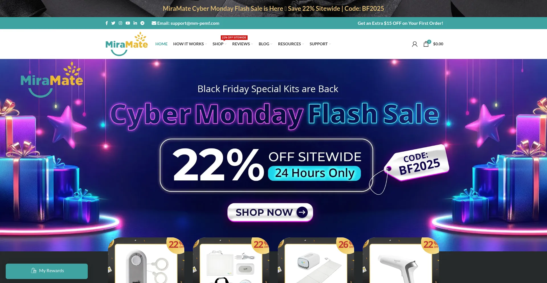Expand the Resources dropdown menu
The width and height of the screenshot is (547, 283).
pos(291,44)
